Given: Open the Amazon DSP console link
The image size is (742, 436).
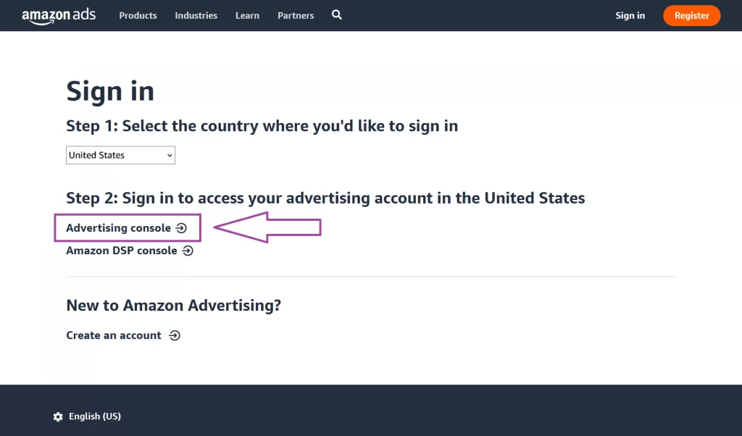Looking at the screenshot, I should click(122, 251).
